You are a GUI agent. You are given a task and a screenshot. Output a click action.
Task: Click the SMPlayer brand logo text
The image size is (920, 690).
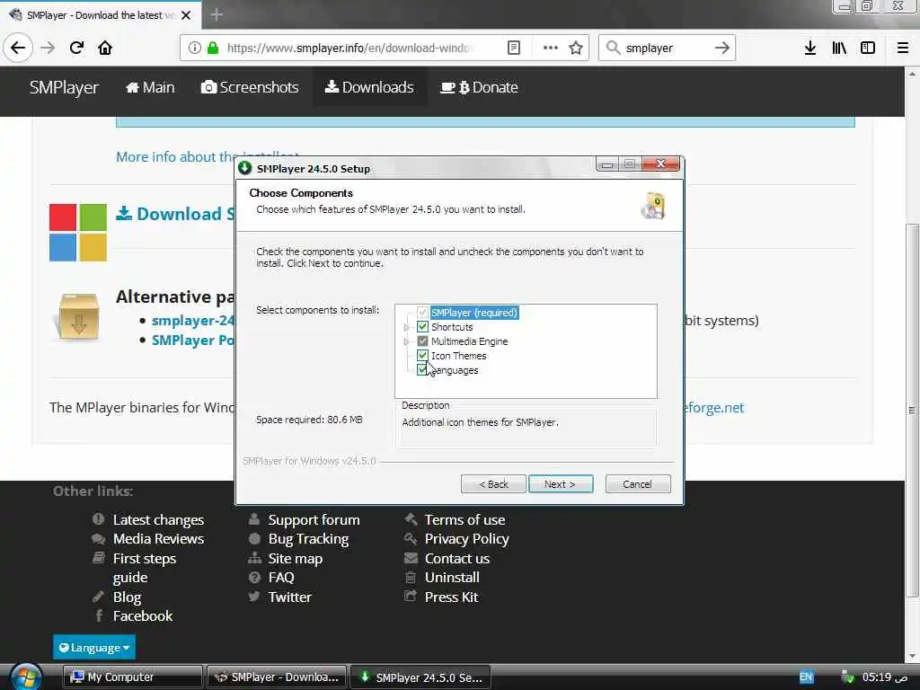tap(64, 87)
